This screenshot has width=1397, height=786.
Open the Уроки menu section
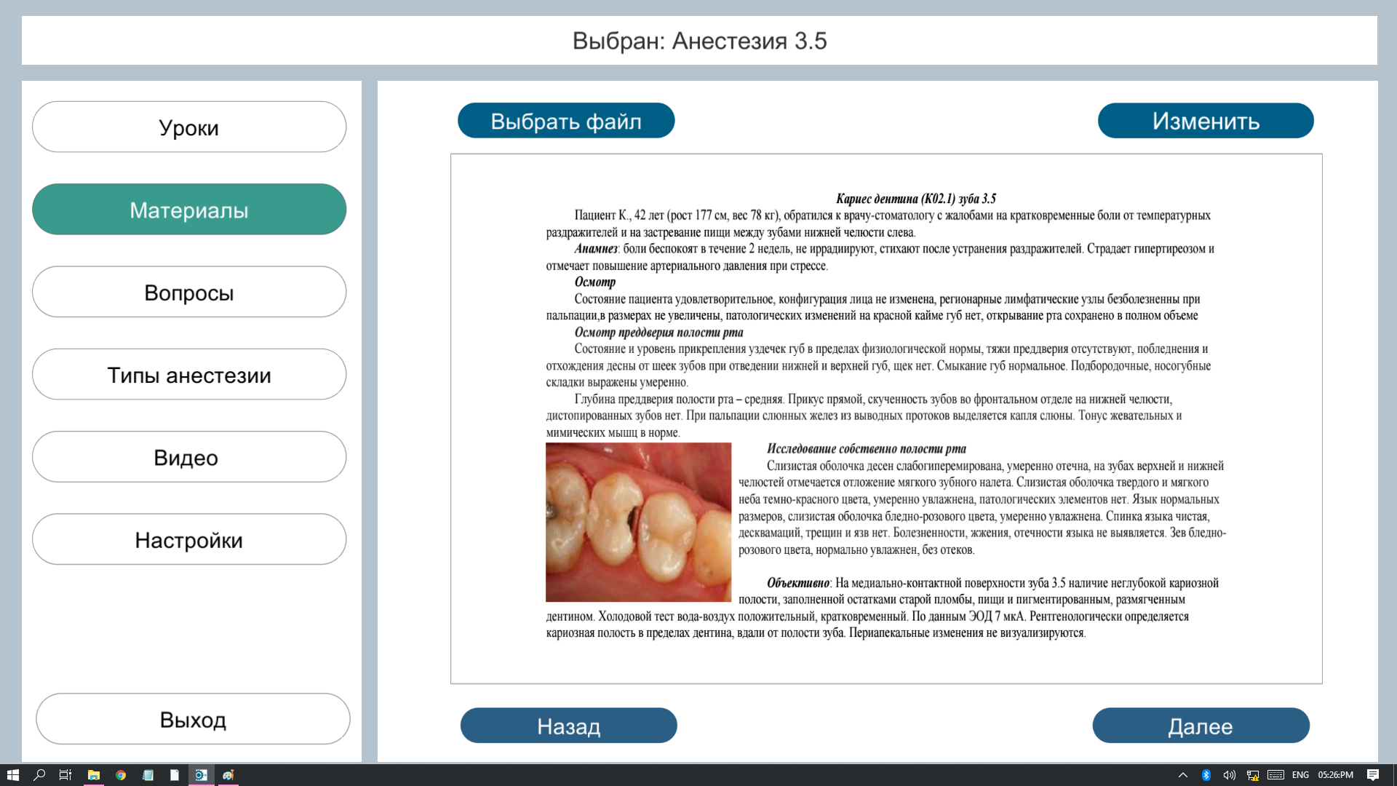pos(189,127)
